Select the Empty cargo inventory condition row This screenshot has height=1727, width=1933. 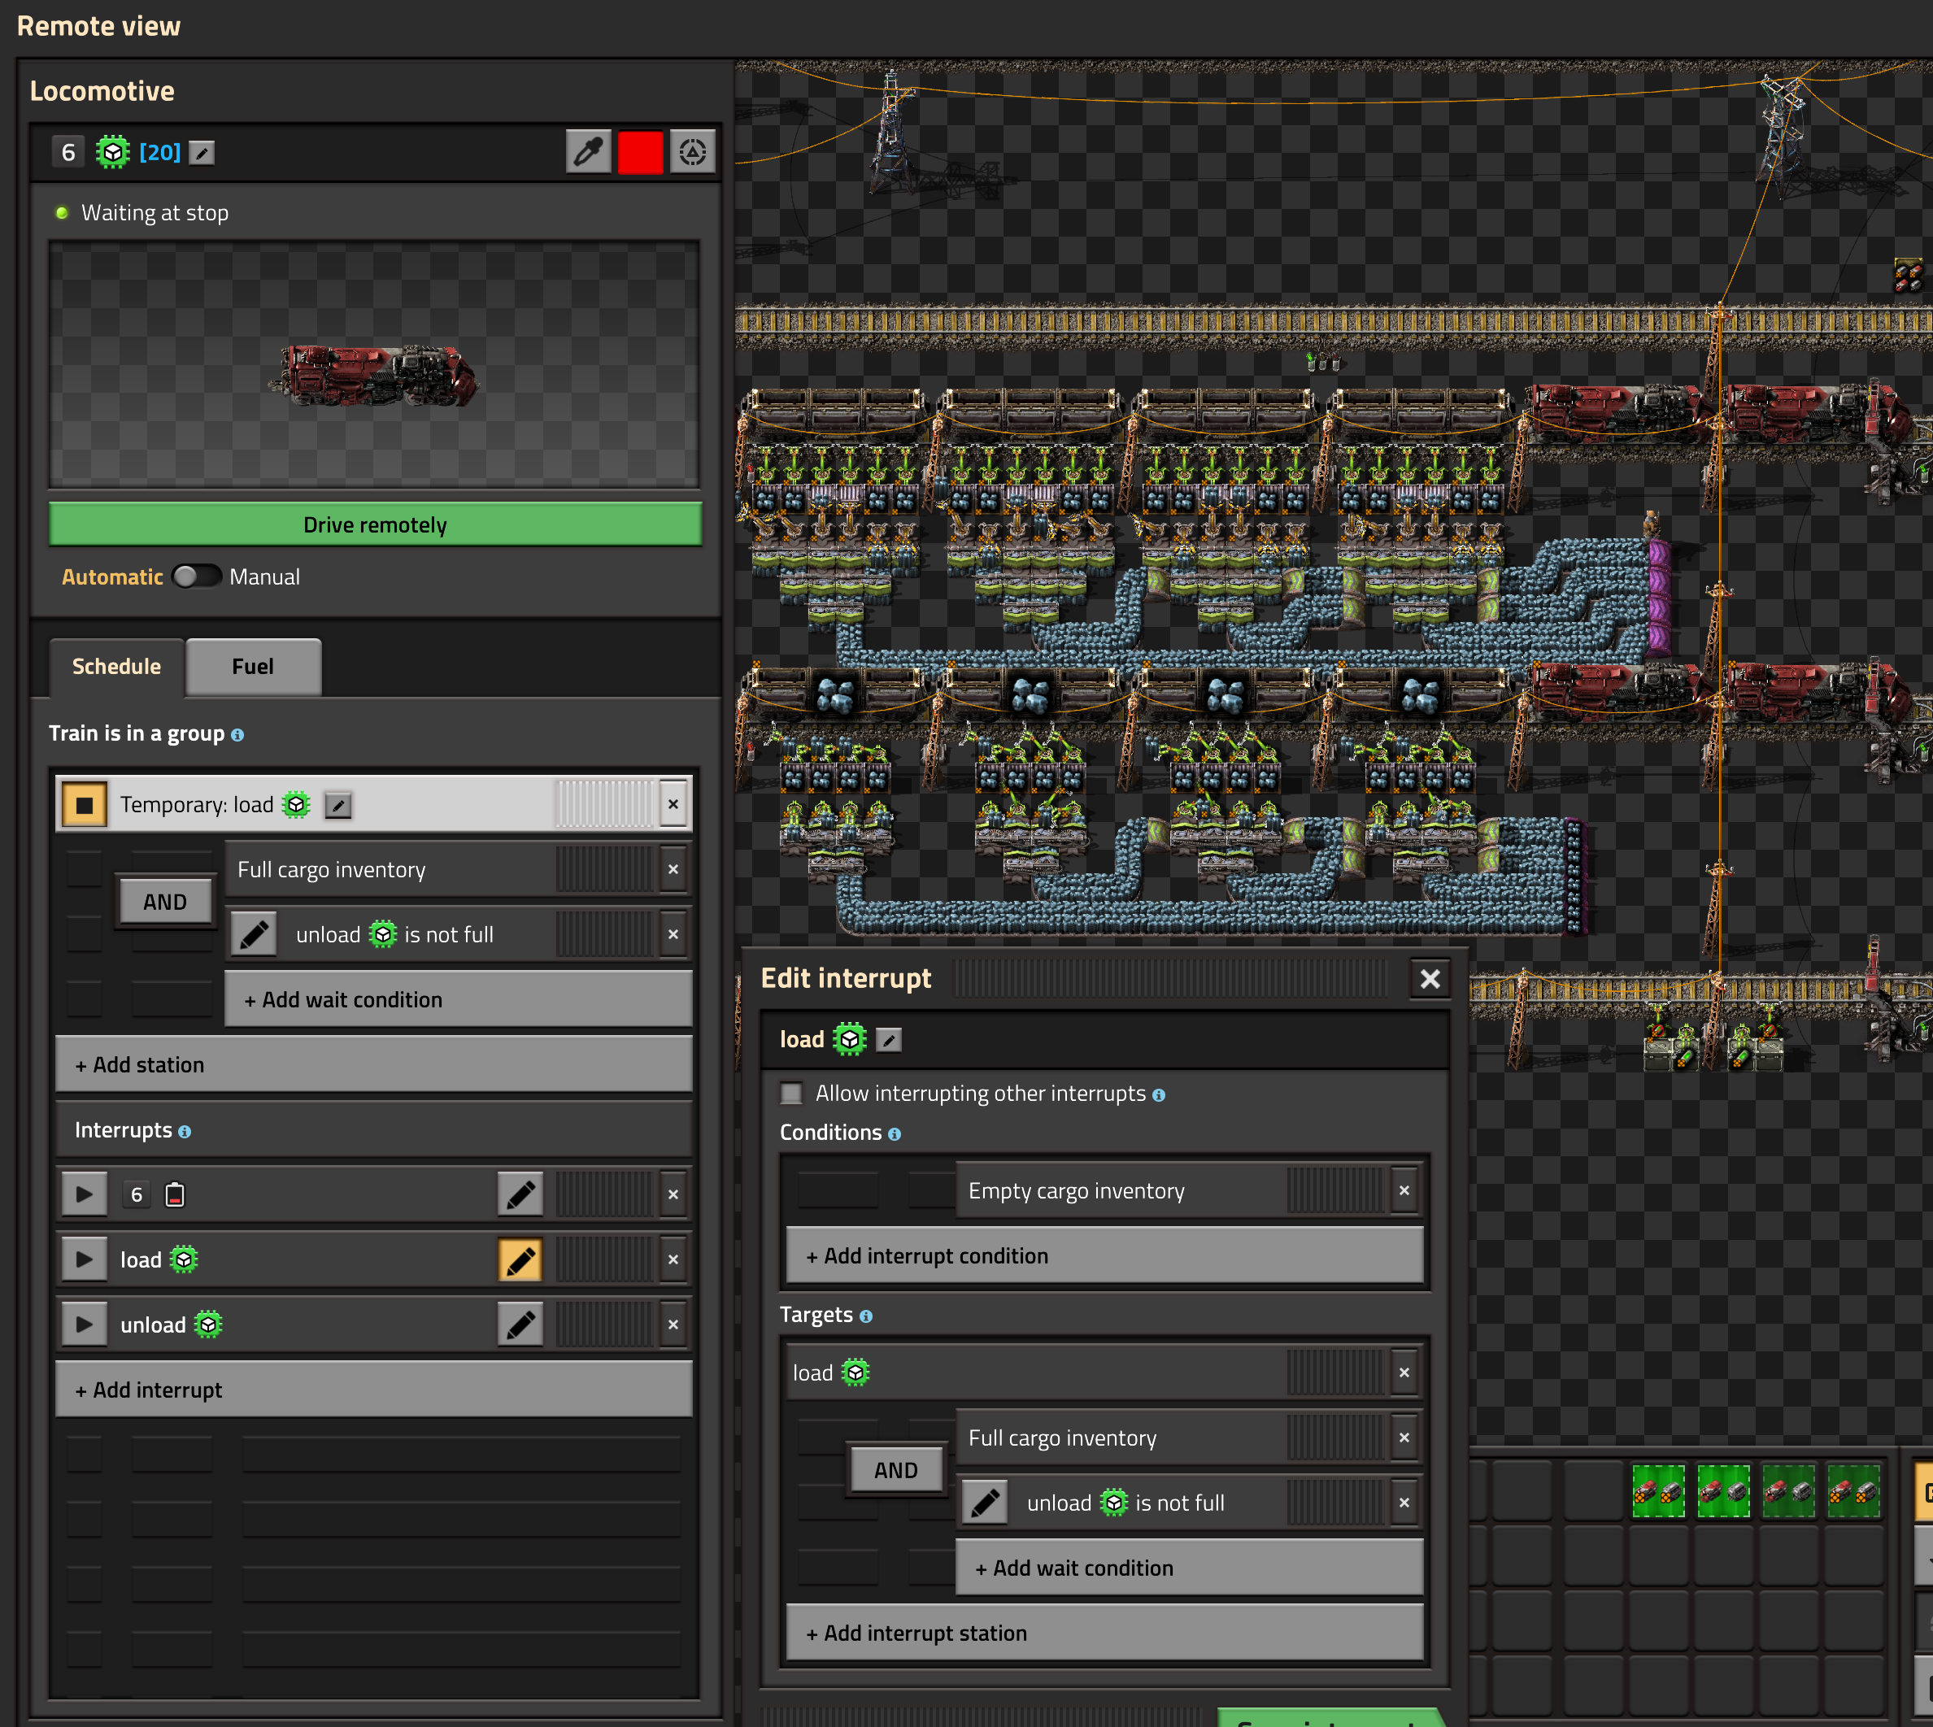tap(1188, 1191)
